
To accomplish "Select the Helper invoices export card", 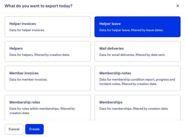I will pos(48,27).
